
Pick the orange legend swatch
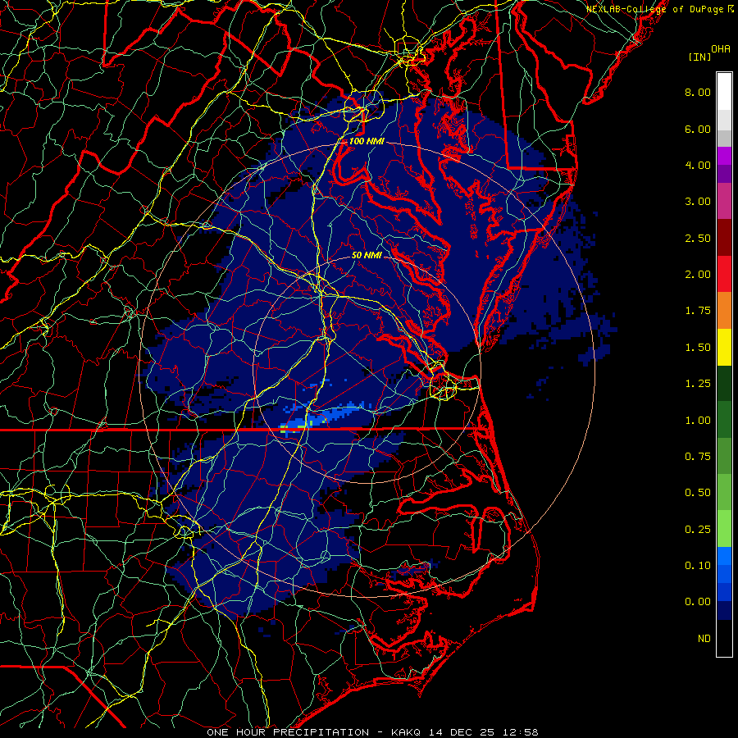point(724,311)
